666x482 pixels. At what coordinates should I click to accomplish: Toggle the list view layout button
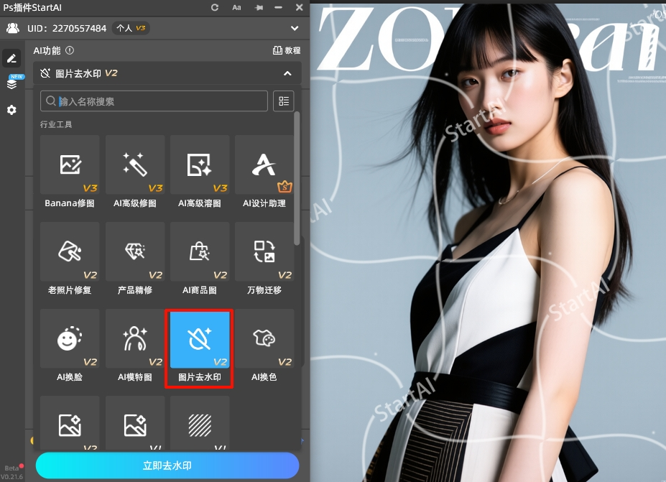pos(284,101)
